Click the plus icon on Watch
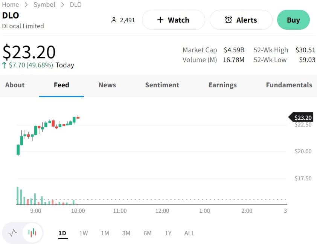The width and height of the screenshot is (317, 247). tap(160, 20)
